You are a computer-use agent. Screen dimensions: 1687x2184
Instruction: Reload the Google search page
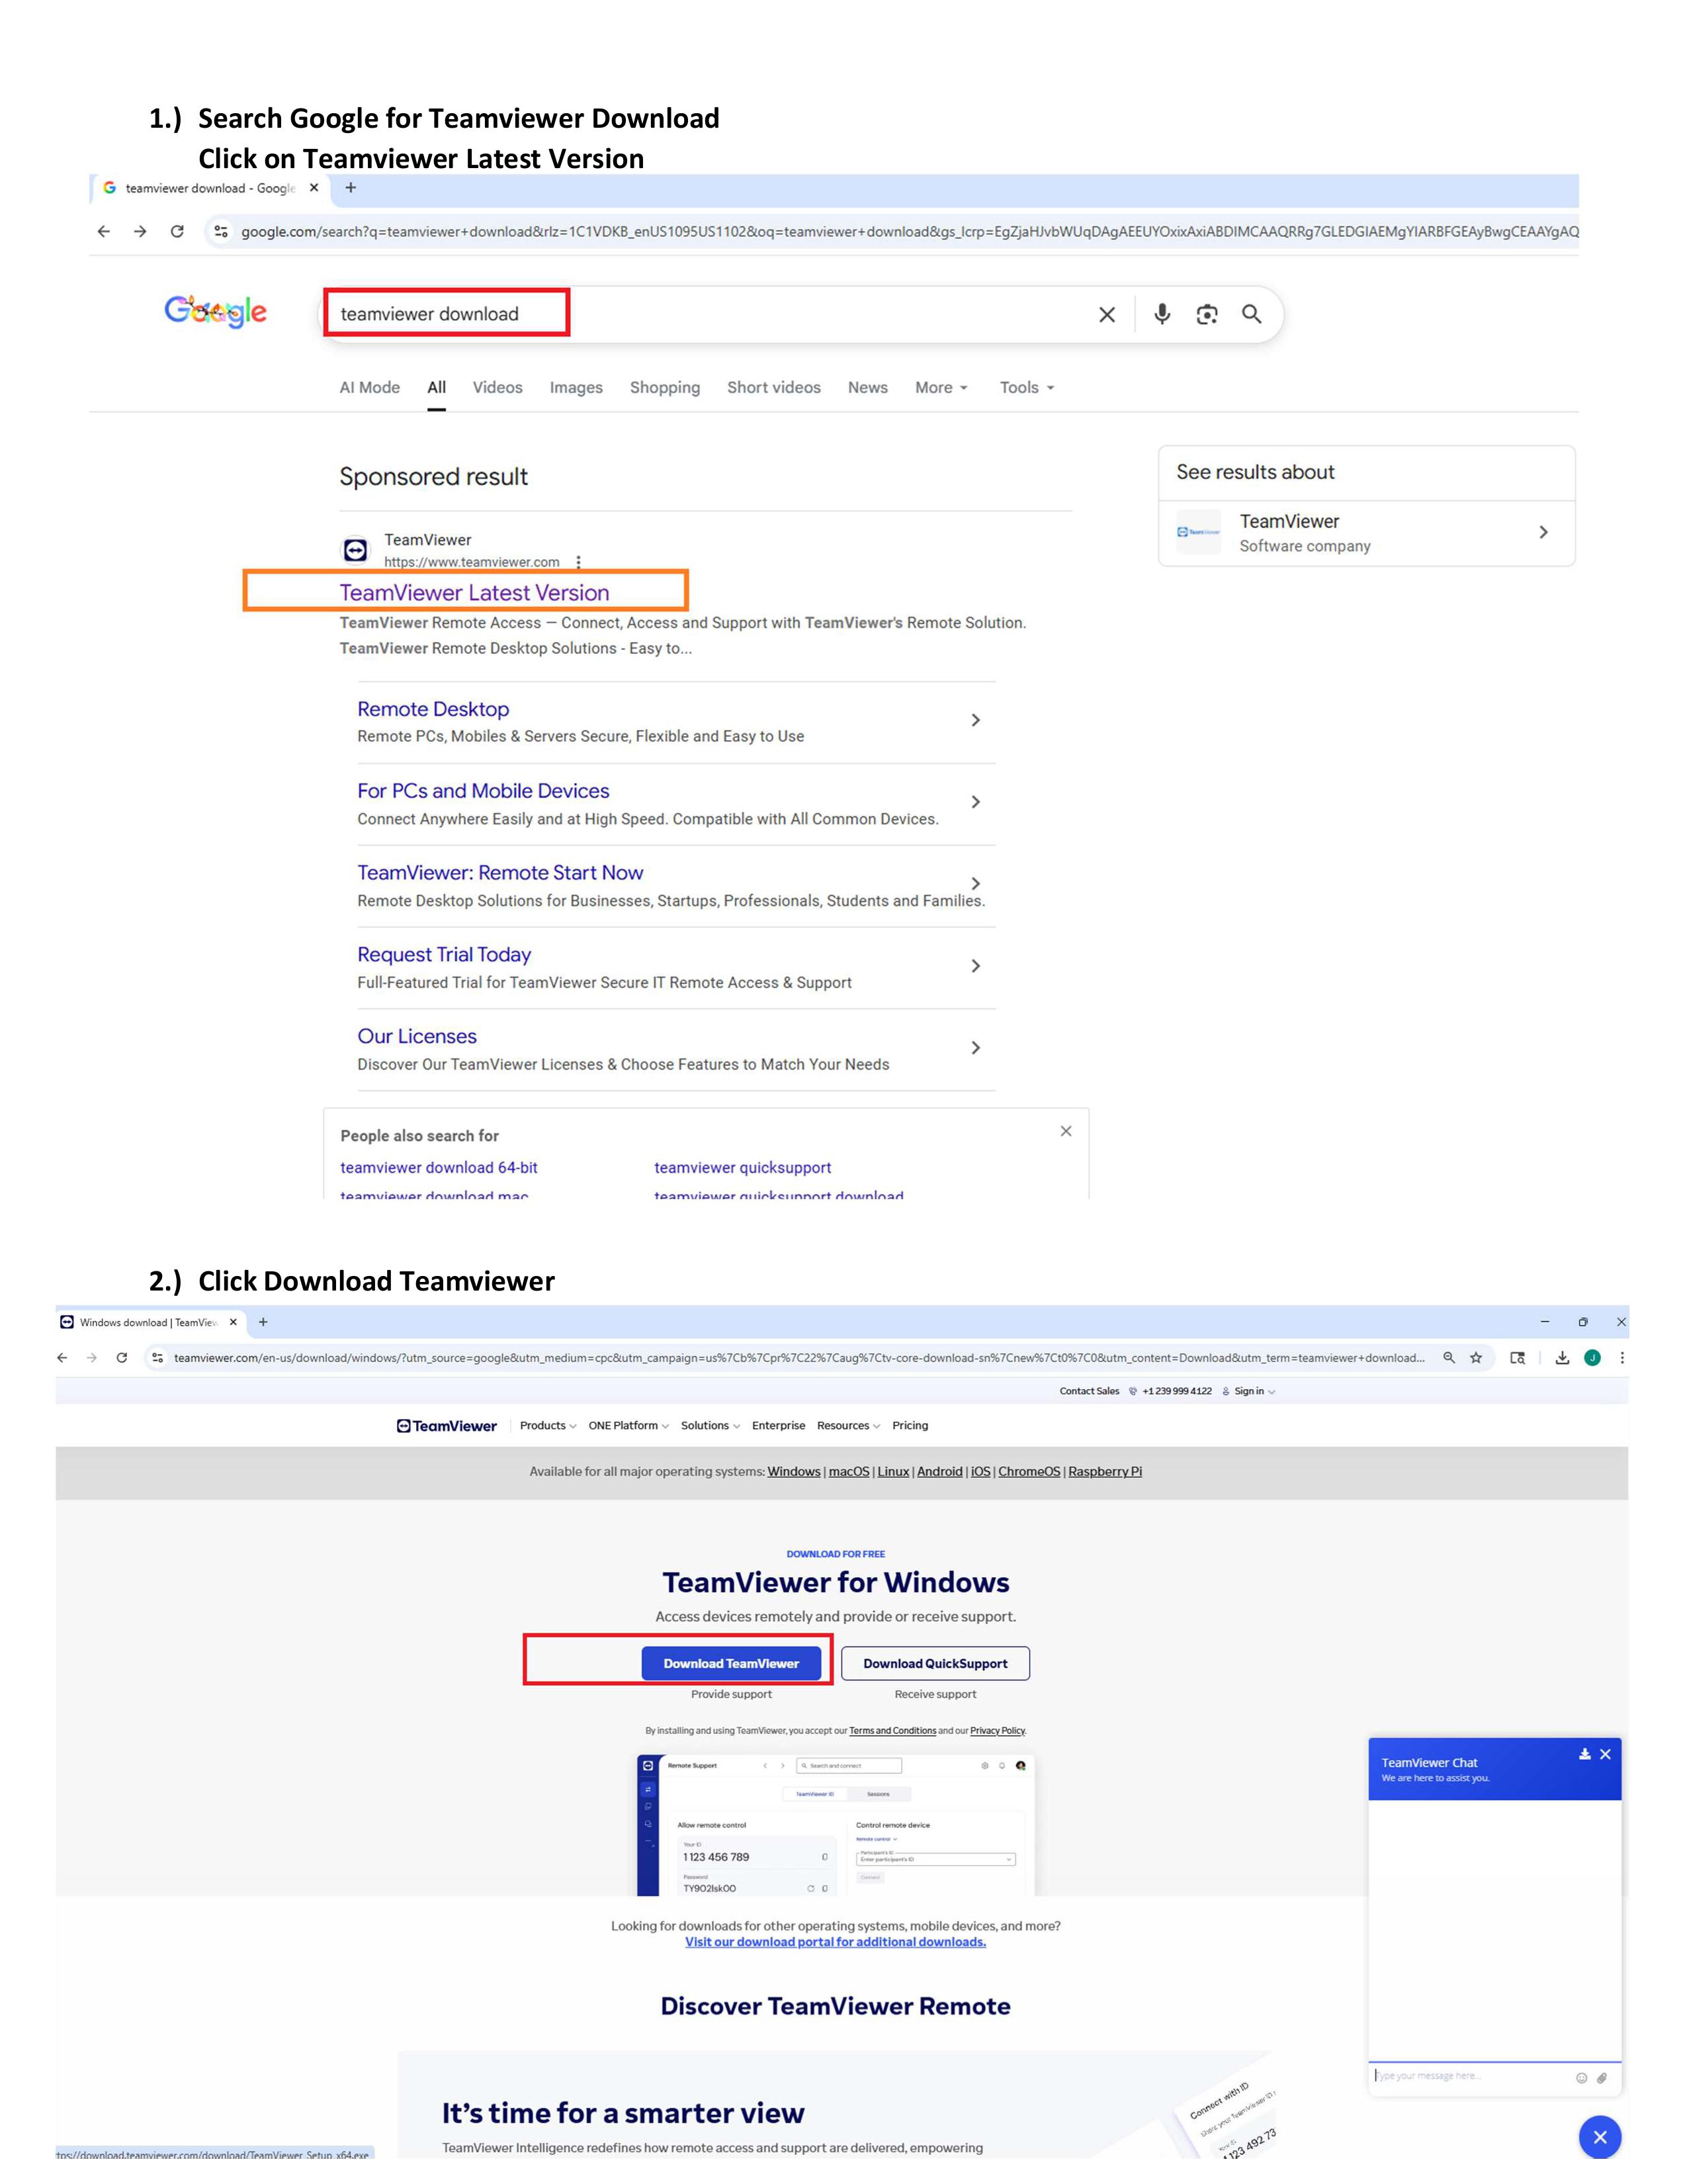[x=177, y=231]
